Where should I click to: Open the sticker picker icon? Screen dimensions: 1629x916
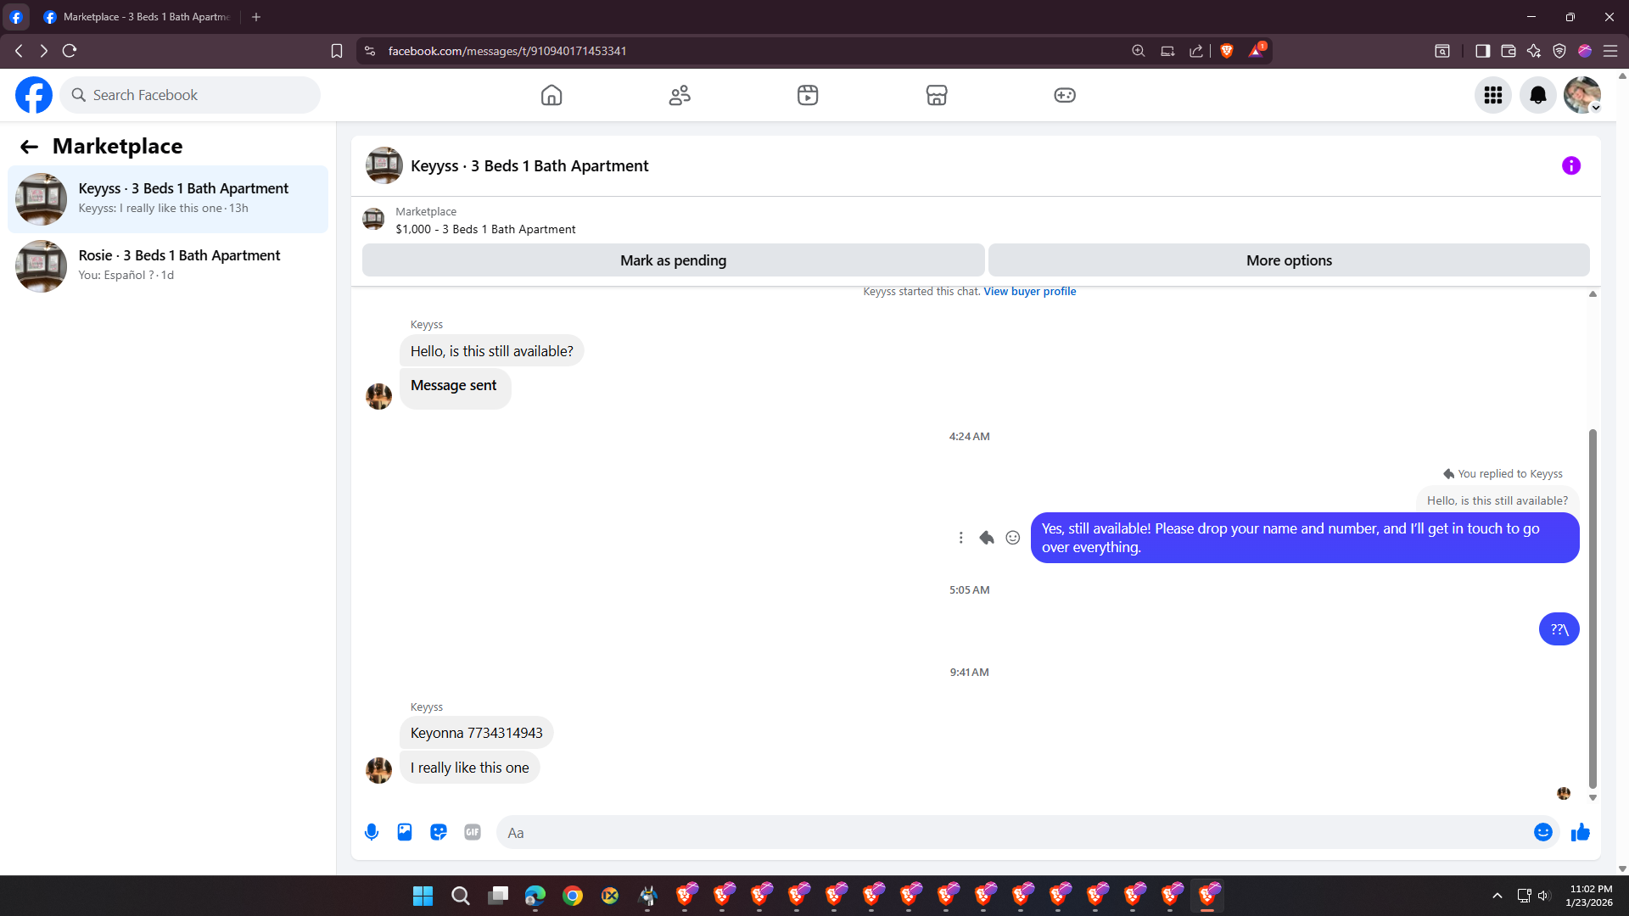(x=439, y=832)
